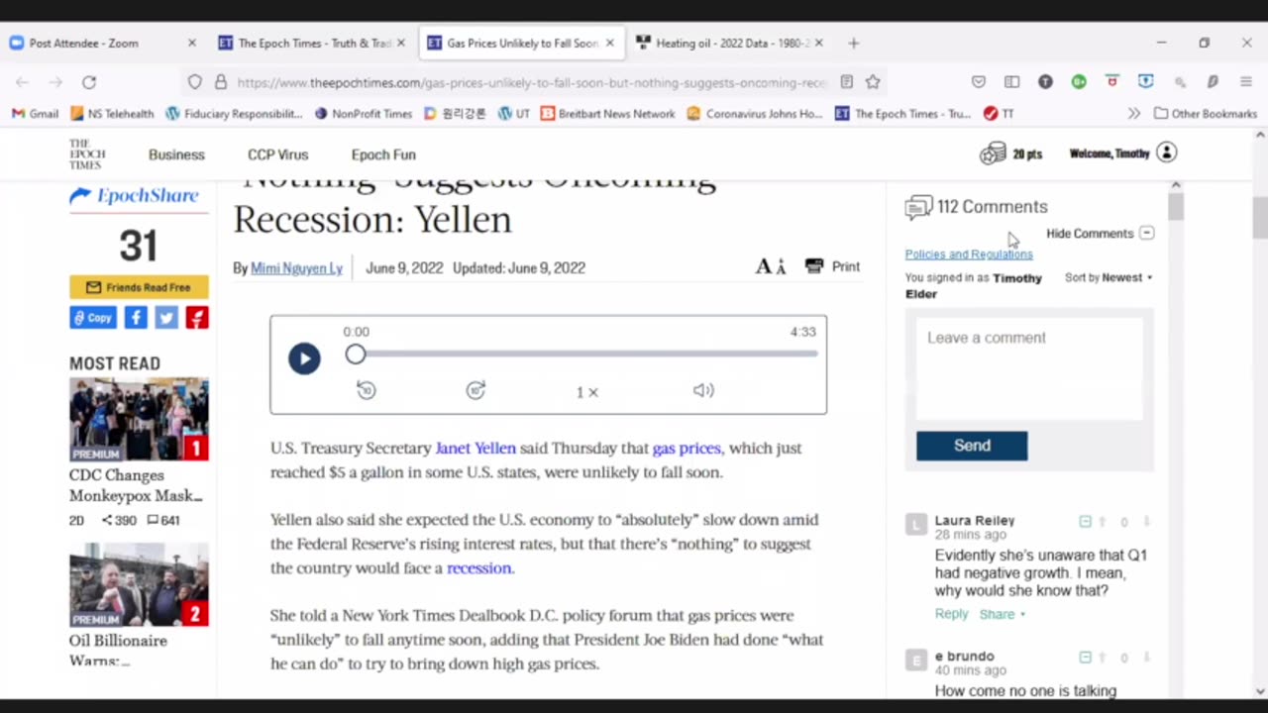Switch to The Epoch Times - Truth tab
Screen dimensions: 1268x713
coord(312,43)
